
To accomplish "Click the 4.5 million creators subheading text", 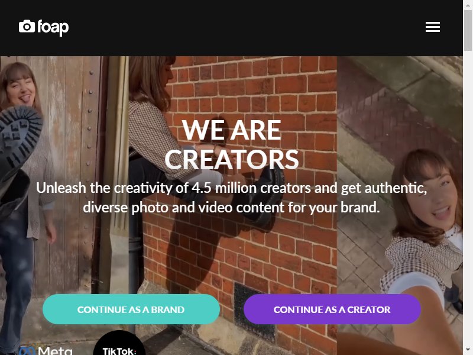I will [231, 198].
